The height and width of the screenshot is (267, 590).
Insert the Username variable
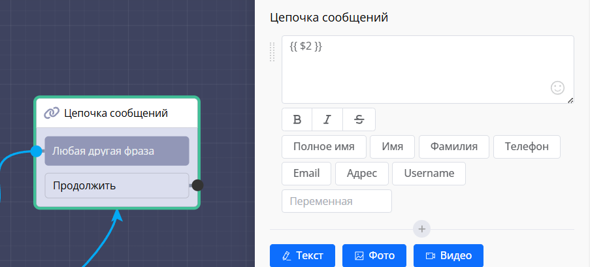[429, 174]
